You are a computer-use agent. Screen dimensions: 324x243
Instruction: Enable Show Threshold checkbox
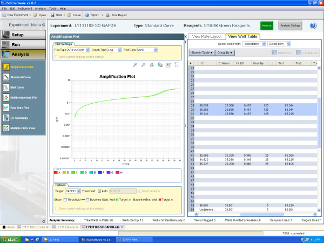65,200
